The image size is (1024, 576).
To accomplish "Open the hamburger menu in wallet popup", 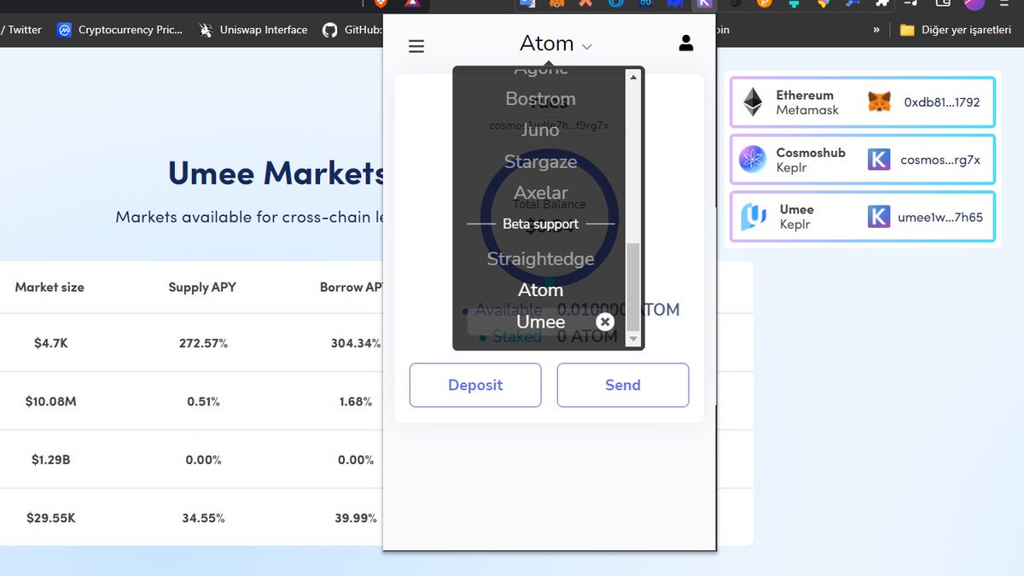I will pos(416,46).
